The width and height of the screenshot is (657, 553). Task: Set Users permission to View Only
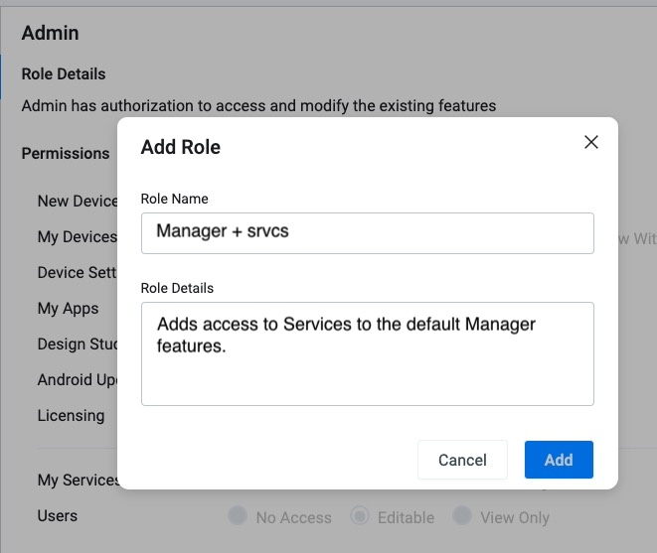(x=462, y=516)
